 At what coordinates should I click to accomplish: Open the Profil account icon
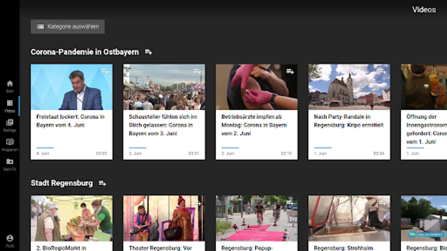point(10,238)
